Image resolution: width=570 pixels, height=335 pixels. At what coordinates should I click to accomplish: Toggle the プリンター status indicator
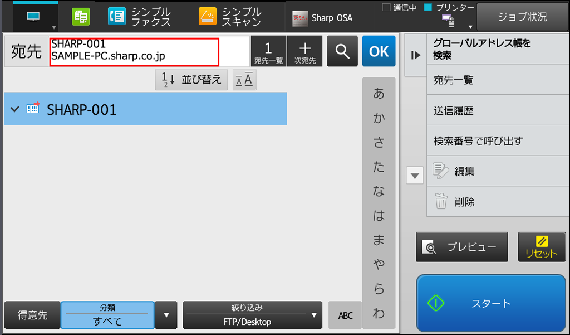coord(428,7)
